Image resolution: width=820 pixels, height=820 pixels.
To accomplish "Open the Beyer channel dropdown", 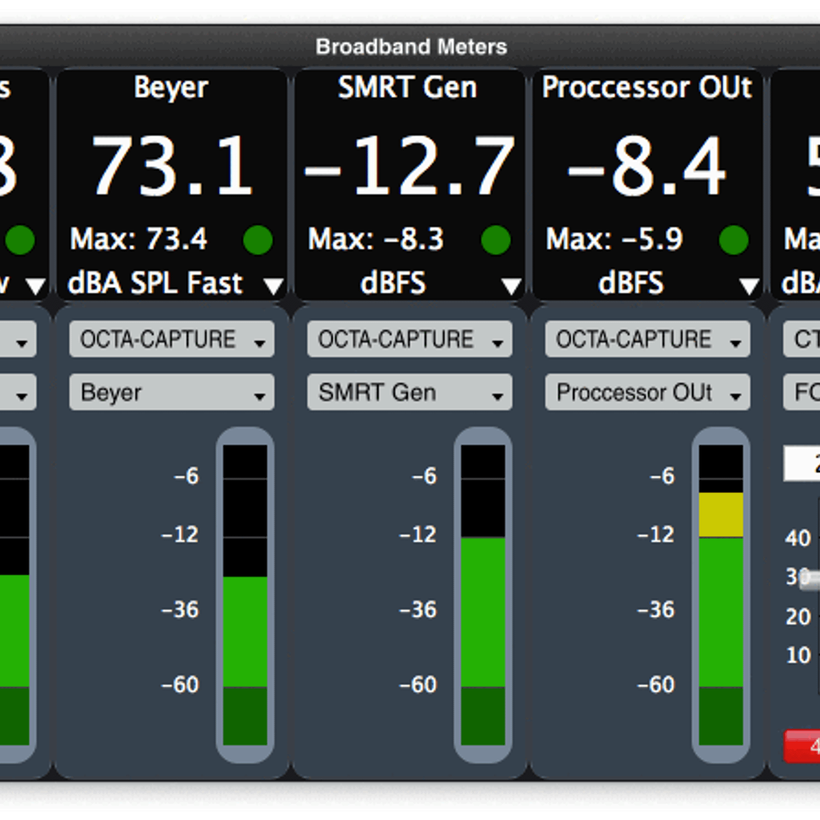I will click(171, 393).
